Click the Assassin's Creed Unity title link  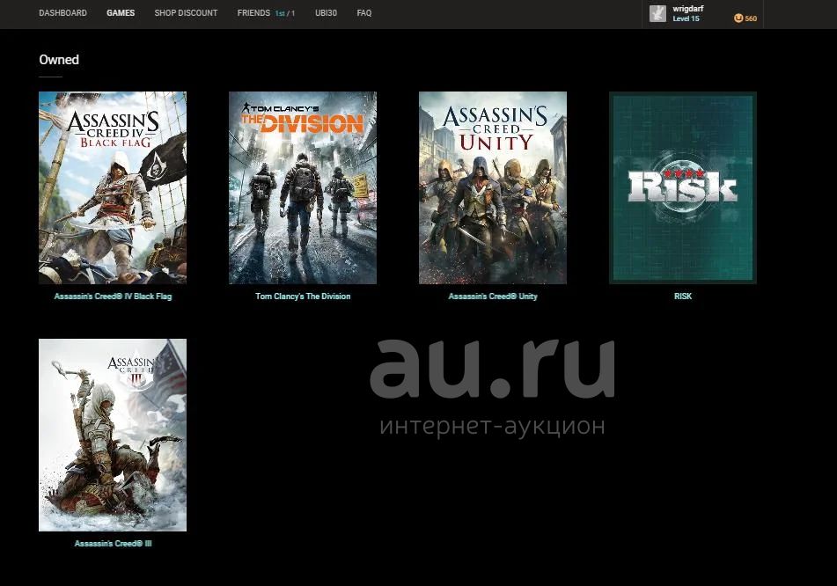(x=493, y=297)
